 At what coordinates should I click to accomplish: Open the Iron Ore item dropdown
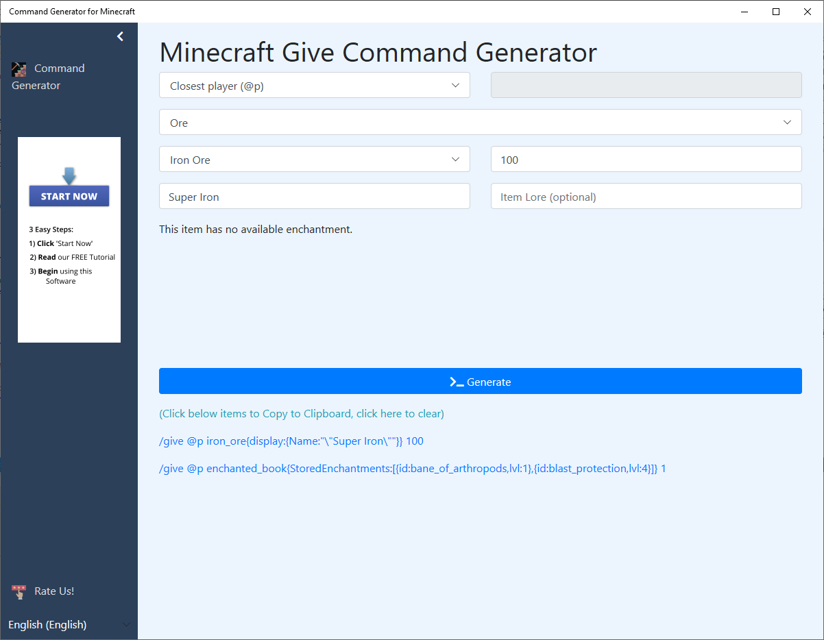[315, 160]
